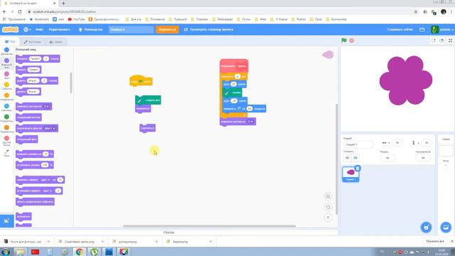The image size is (455, 256).
Task: Open the My Blocks category
Action: [6, 141]
